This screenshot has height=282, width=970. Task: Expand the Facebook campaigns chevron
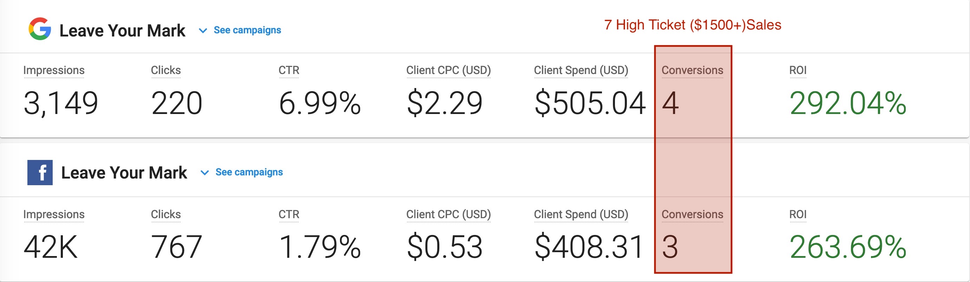(x=204, y=173)
